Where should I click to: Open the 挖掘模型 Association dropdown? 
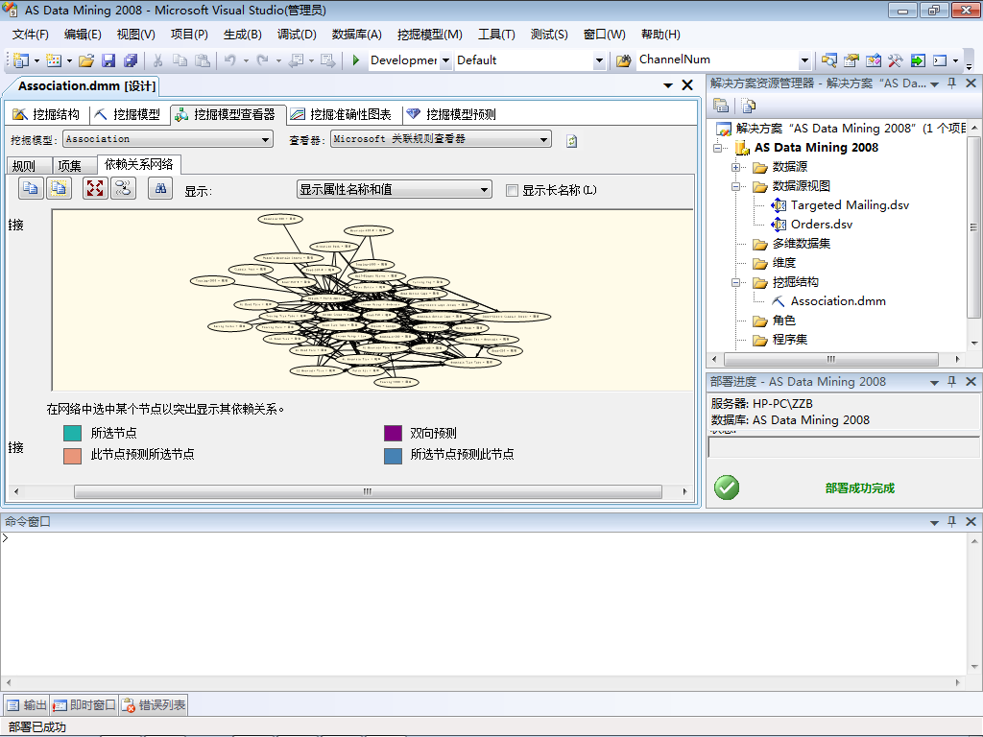[266, 139]
